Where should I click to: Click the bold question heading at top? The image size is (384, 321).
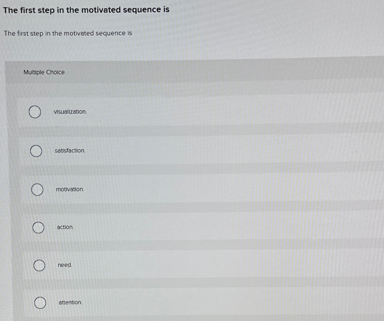(86, 10)
